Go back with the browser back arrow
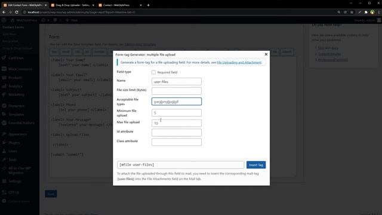Image resolution: width=382 pixels, height=215 pixels. (4, 12)
